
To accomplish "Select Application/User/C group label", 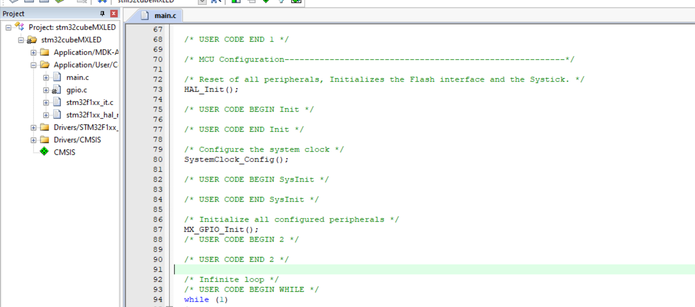I will click(x=86, y=64).
